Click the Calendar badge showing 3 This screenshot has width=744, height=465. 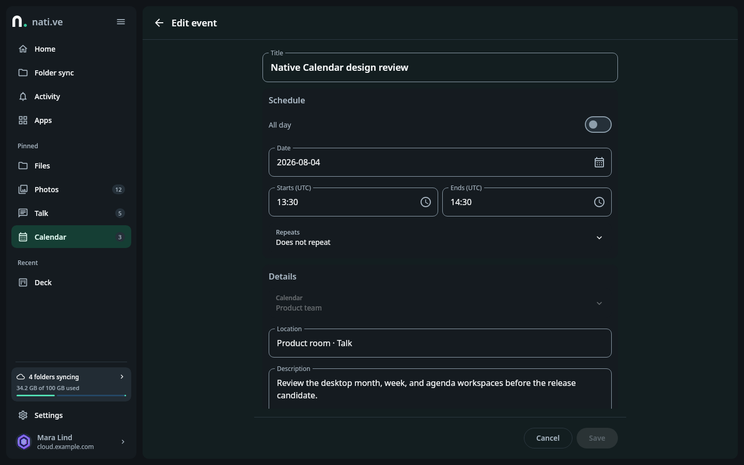[x=120, y=237]
